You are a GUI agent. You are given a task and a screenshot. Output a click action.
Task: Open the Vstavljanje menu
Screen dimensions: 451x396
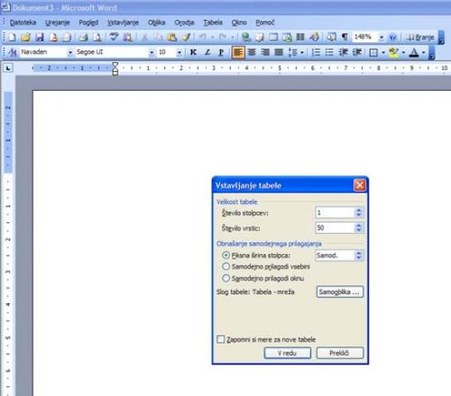123,22
